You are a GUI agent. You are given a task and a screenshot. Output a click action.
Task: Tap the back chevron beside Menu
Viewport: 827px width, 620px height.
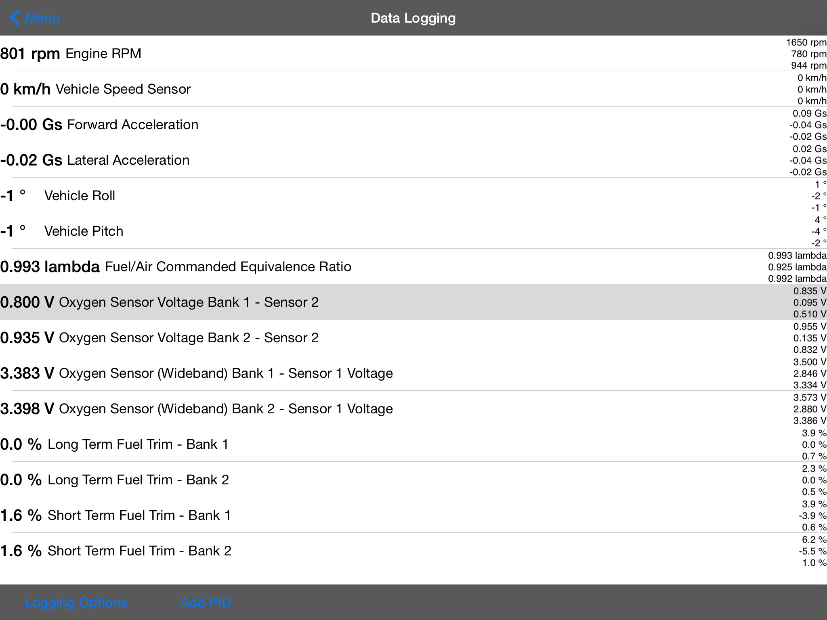click(x=15, y=18)
